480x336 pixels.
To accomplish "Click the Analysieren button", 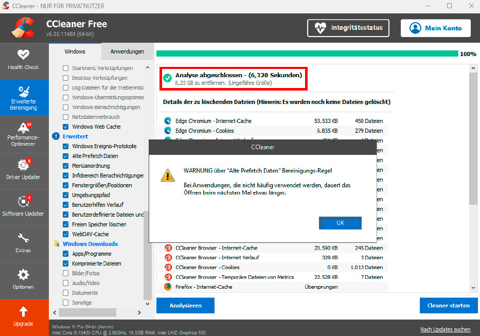I will click(x=185, y=305).
